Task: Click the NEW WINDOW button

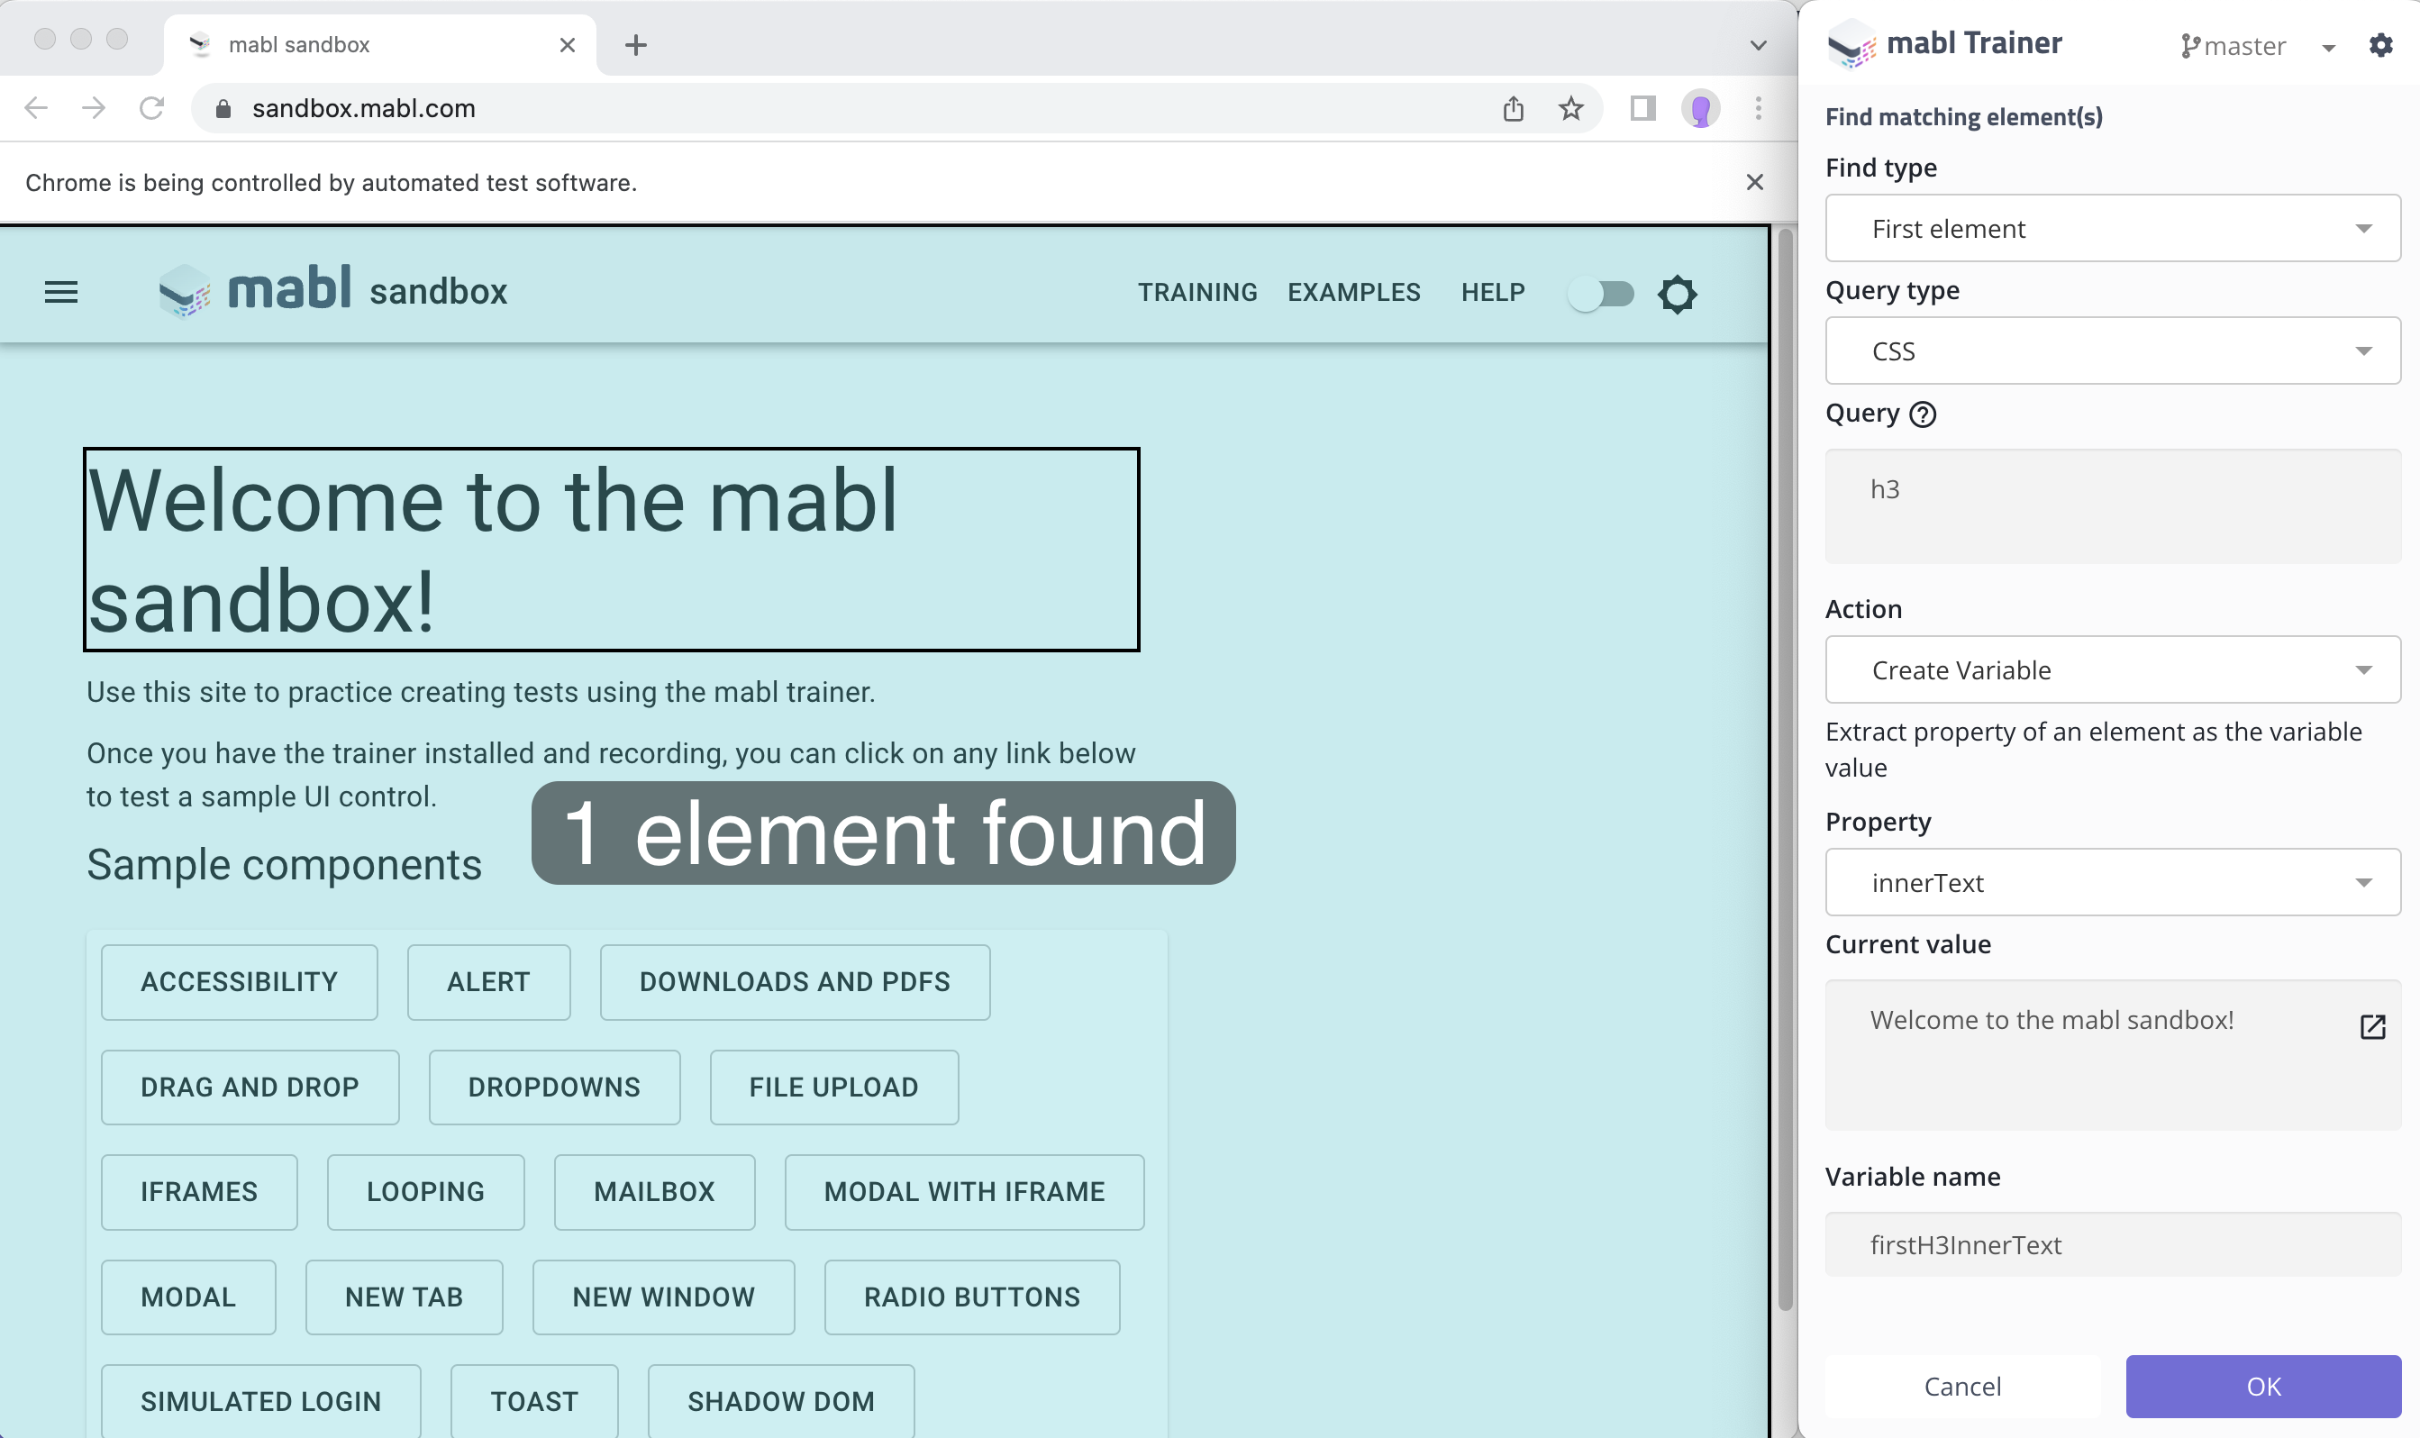Action: point(664,1297)
